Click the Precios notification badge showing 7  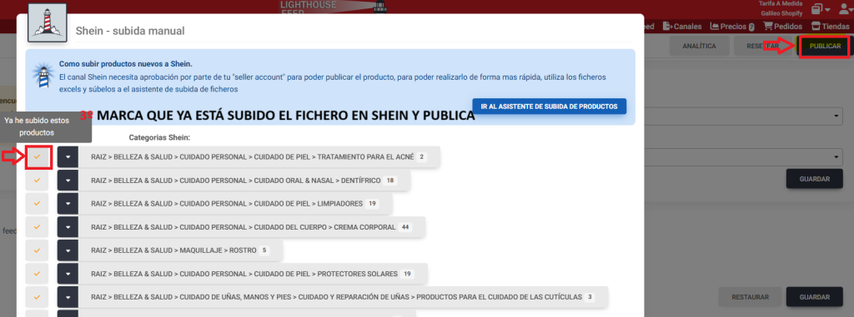[751, 27]
